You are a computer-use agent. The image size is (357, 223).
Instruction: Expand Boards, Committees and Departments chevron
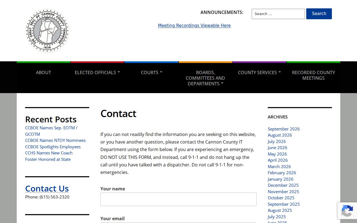[x=222, y=83]
